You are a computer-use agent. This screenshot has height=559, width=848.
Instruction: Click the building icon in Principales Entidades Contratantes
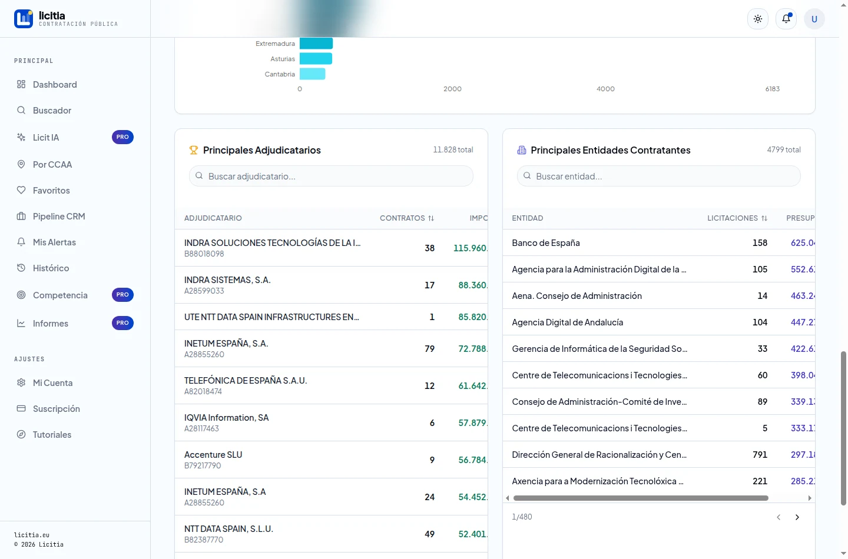[x=521, y=150]
